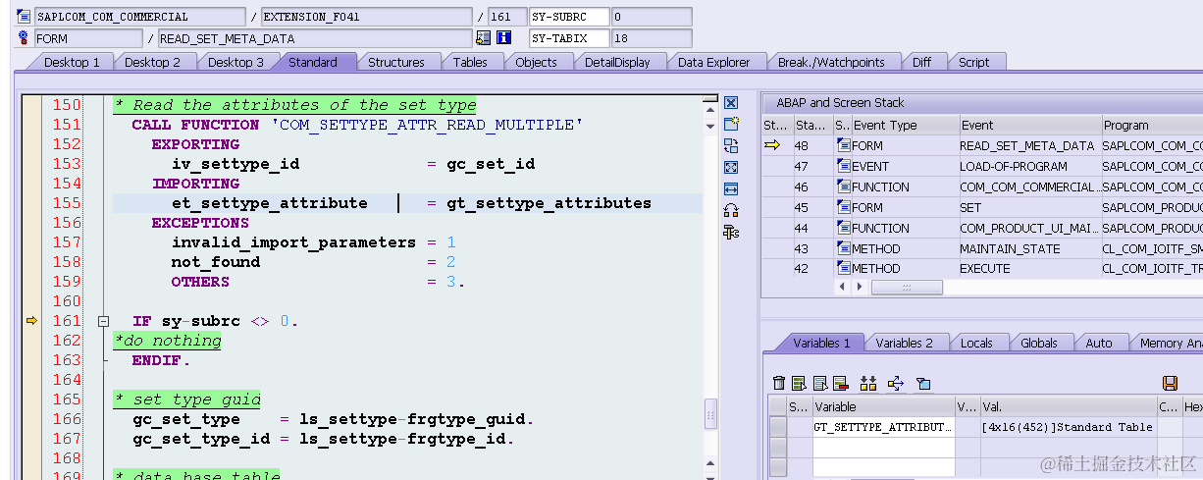Open the Tables tab

(x=470, y=62)
